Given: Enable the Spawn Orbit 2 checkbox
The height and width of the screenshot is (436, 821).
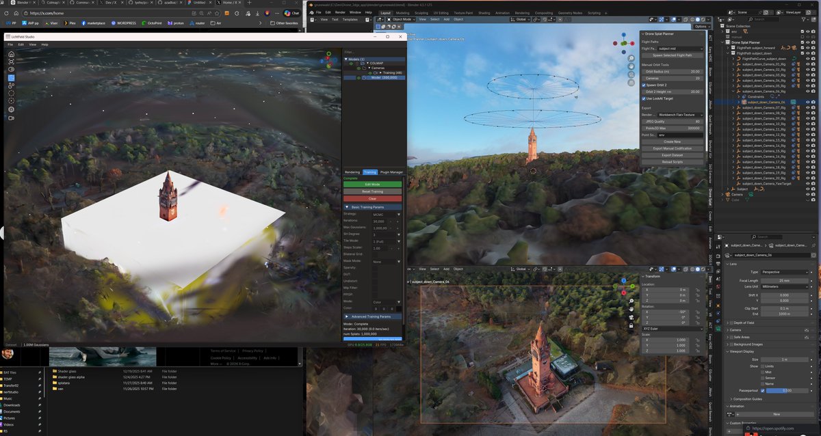Looking at the screenshot, I should [x=643, y=84].
